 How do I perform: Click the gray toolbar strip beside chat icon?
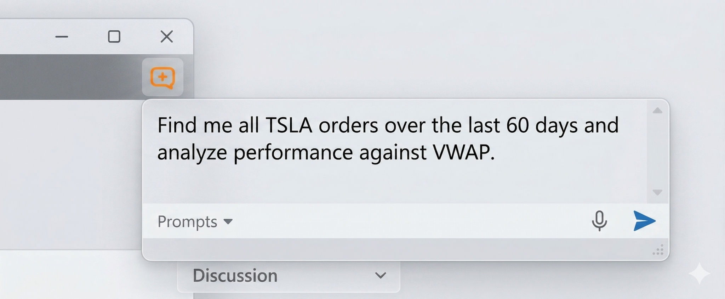tap(71, 77)
